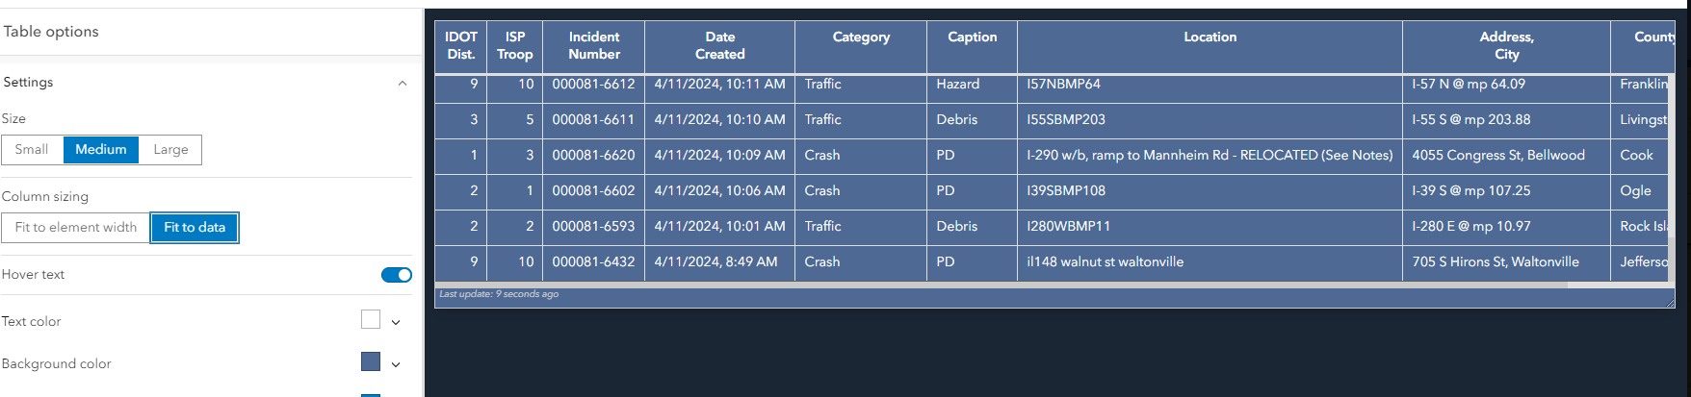
Task: Open the Text color dropdown arrow
Action: click(396, 322)
